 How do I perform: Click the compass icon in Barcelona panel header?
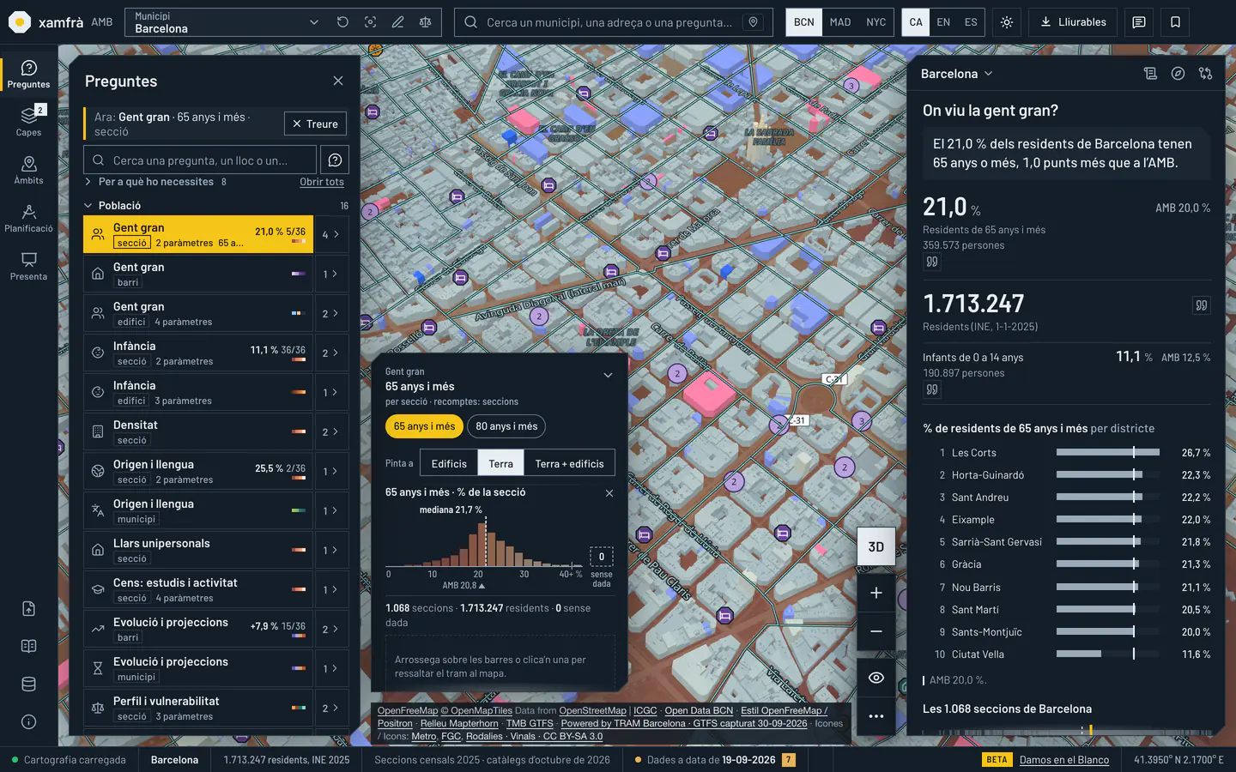(1178, 74)
